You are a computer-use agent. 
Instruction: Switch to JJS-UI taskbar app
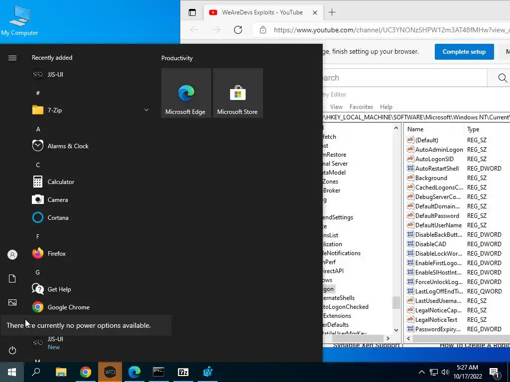[x=110, y=372]
